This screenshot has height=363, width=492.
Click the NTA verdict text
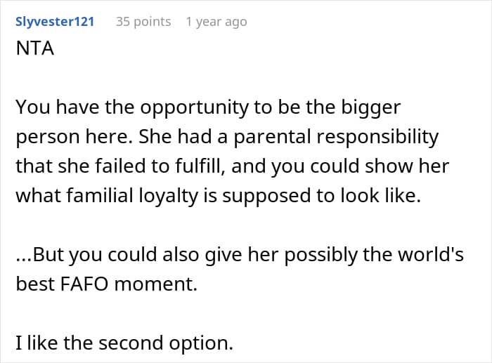35,48
